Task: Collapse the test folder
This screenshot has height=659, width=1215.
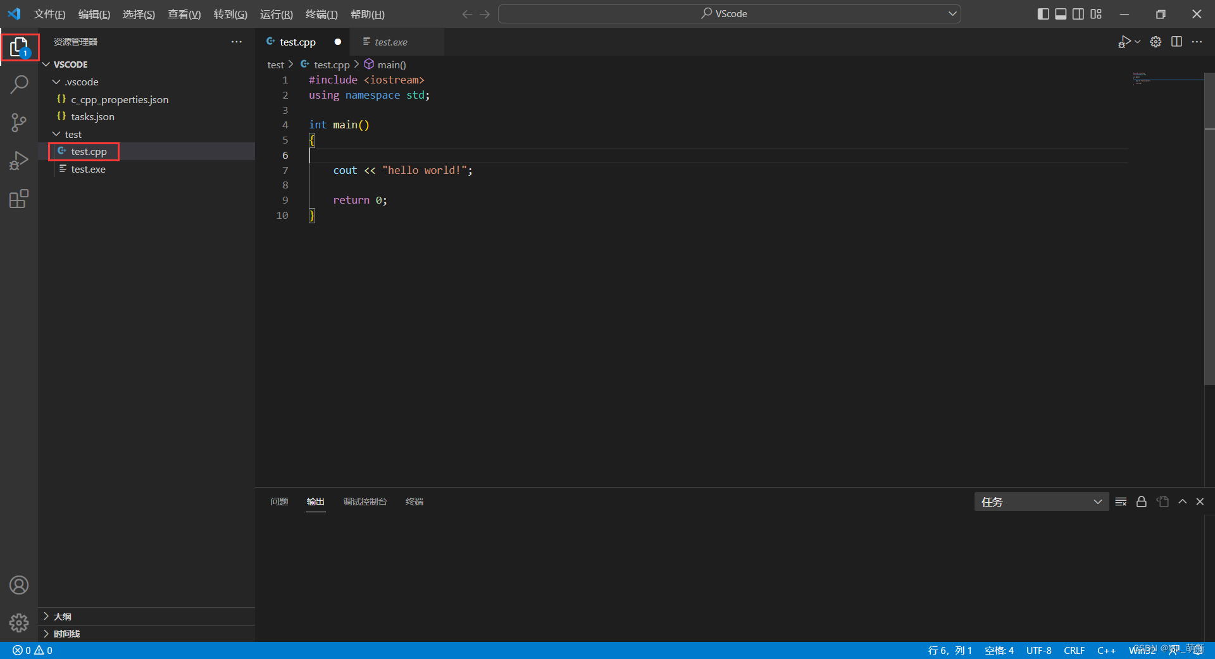Action: (x=147, y=135)
